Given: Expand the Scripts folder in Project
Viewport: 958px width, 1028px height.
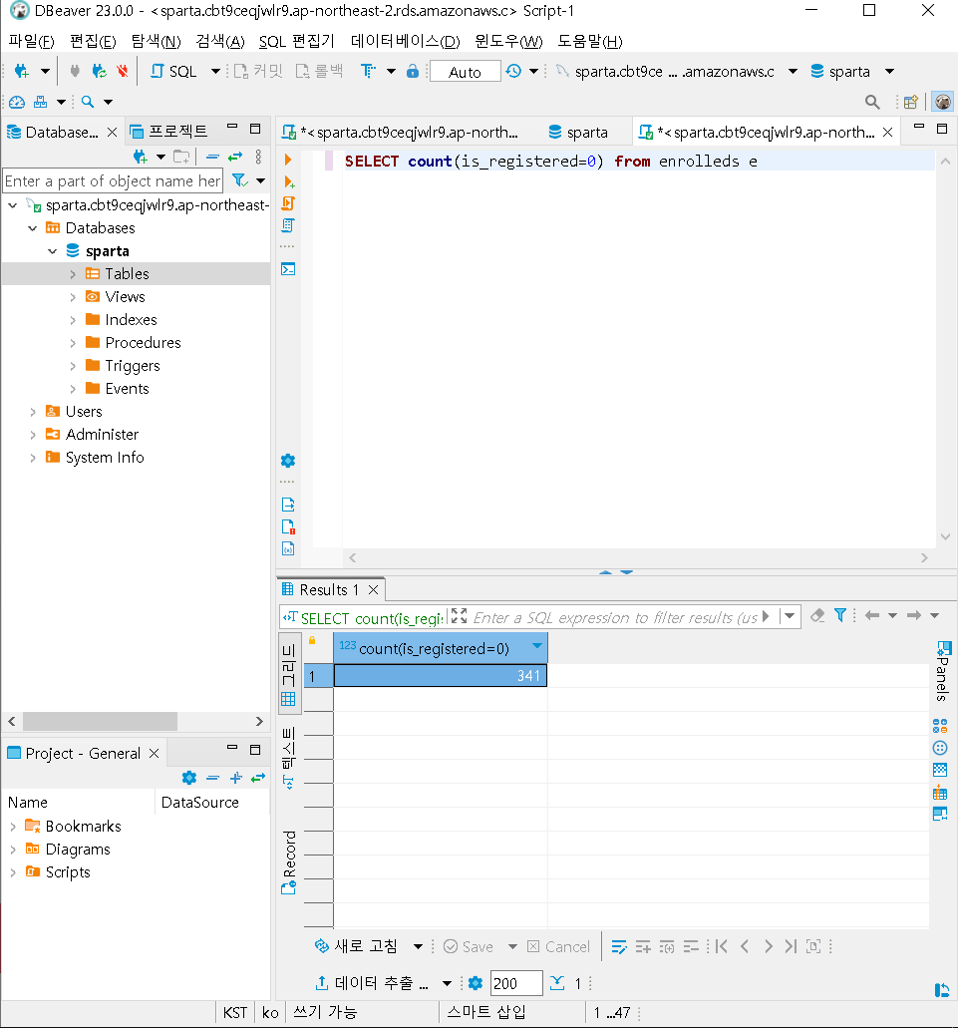Looking at the screenshot, I should (x=12, y=872).
